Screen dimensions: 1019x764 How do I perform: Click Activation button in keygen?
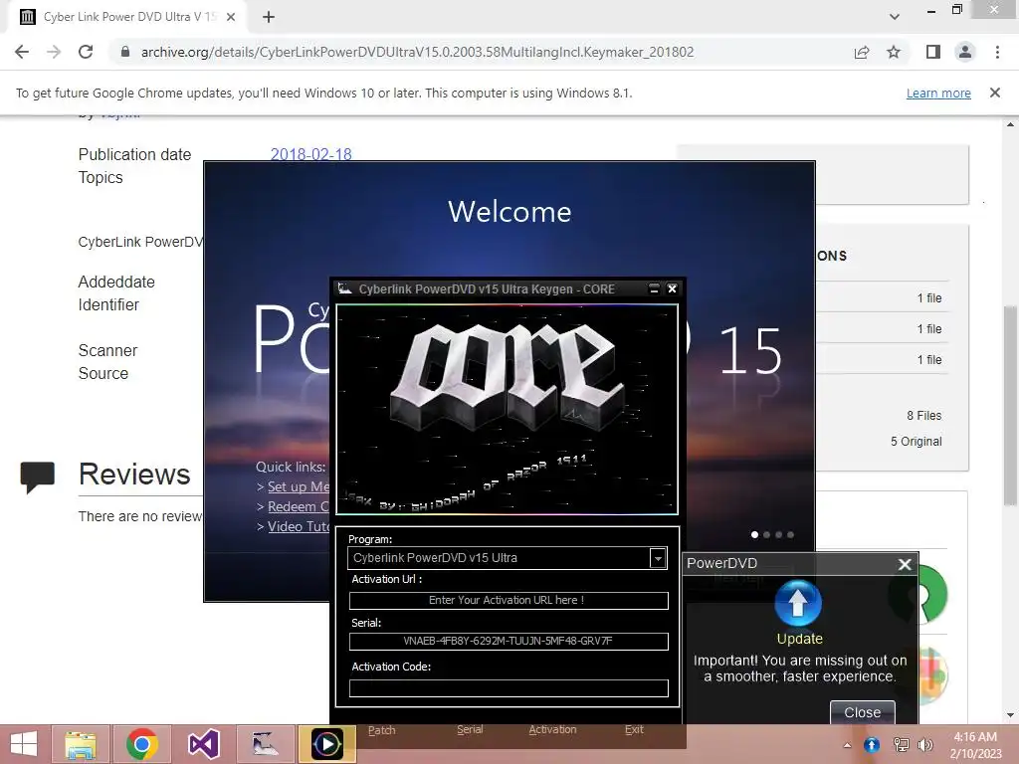(x=552, y=729)
